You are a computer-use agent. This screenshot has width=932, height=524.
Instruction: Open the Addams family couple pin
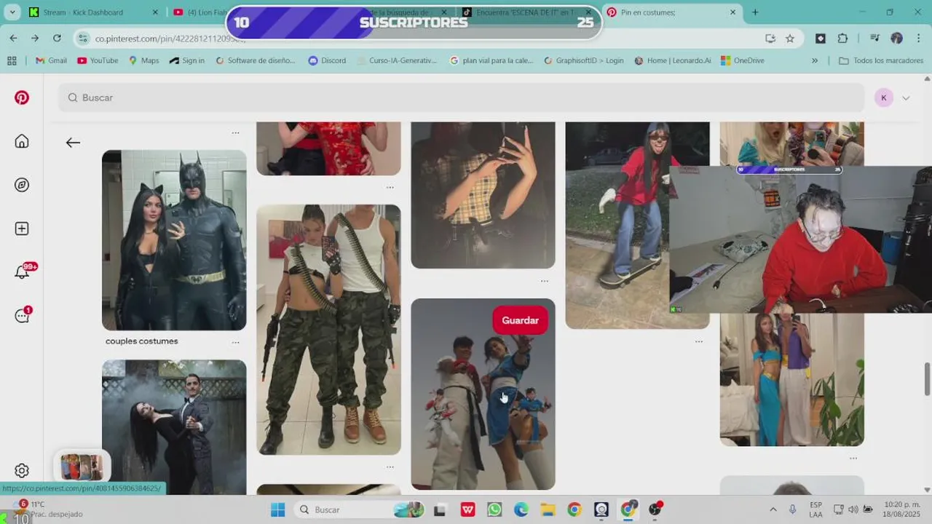pos(174,426)
